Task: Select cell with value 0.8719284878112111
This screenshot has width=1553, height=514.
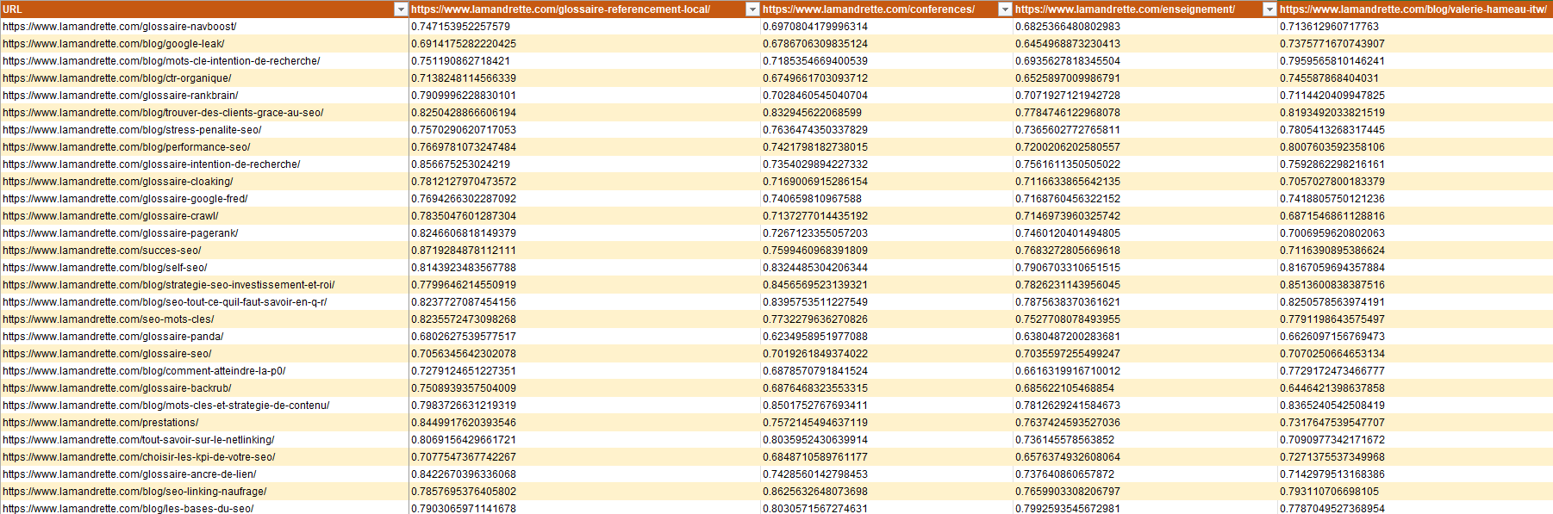Action: tap(584, 251)
